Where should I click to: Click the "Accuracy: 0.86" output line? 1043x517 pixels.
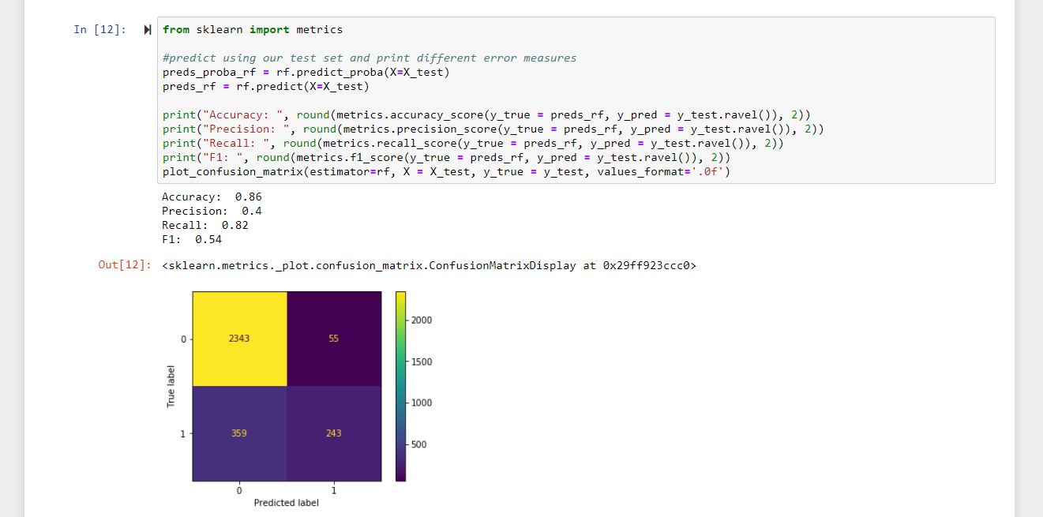[212, 197]
